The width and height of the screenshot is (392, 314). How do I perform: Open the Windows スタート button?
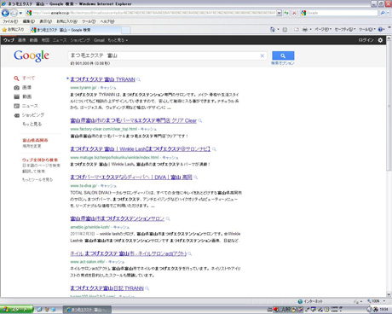click(16, 309)
